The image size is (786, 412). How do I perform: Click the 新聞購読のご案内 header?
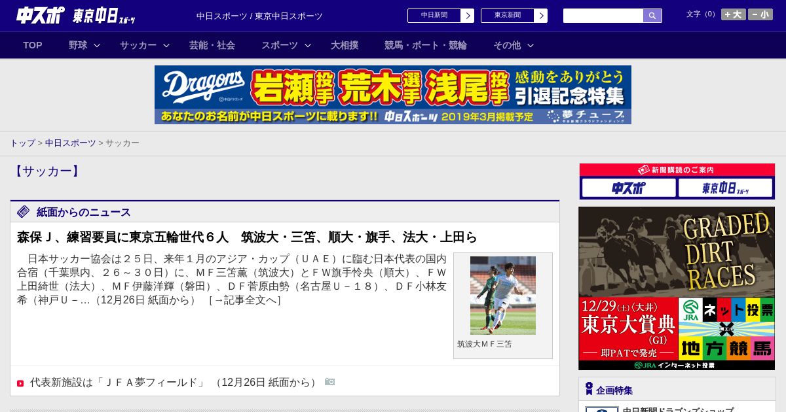[x=677, y=170]
